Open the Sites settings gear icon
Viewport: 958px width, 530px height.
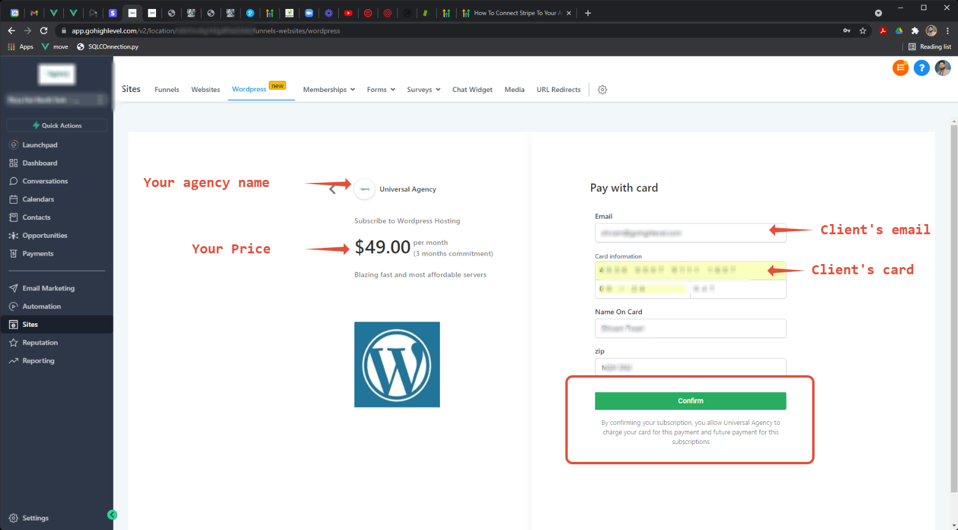[x=602, y=90]
